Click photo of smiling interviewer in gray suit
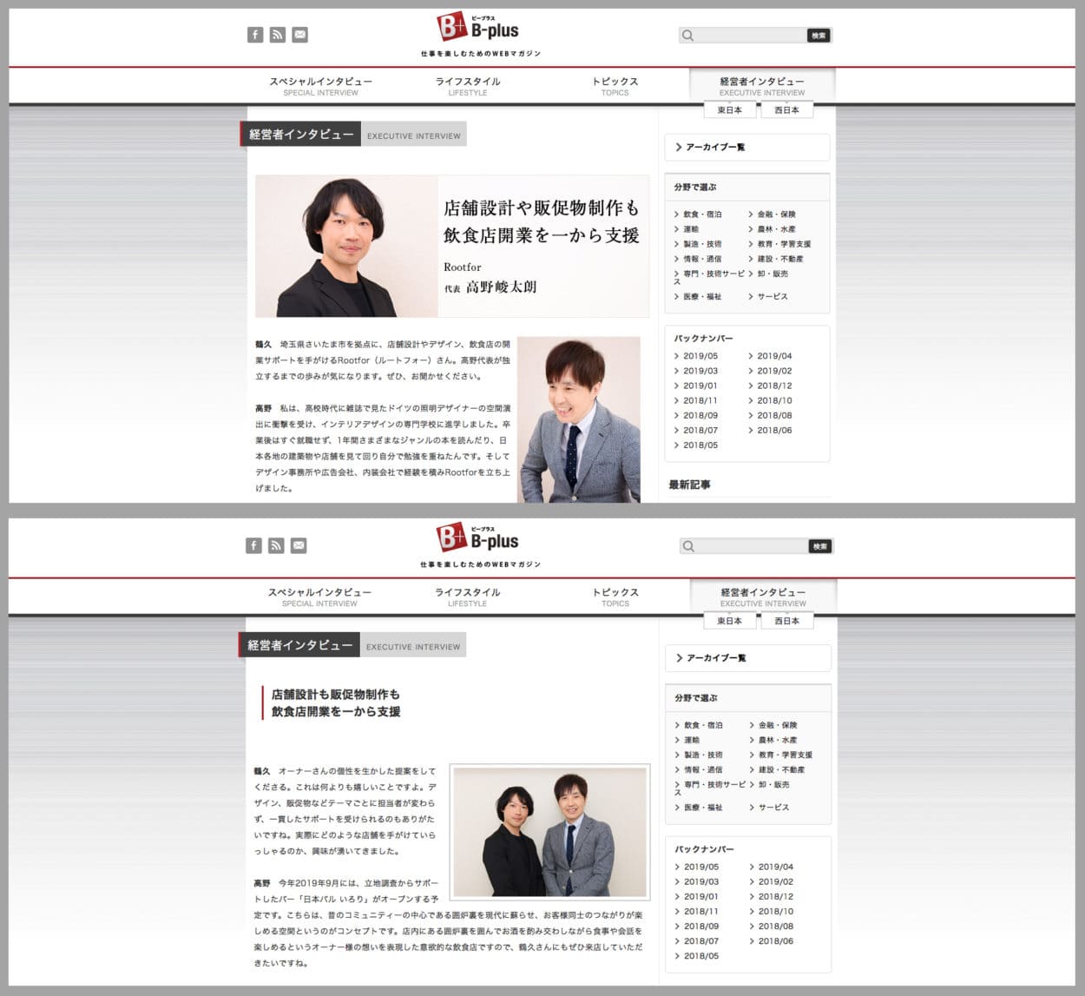 click(x=579, y=419)
